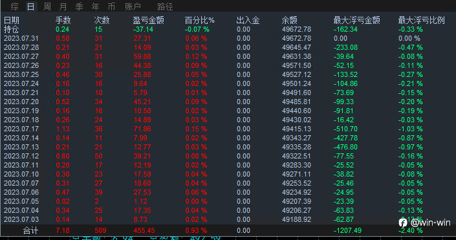Click total max floating loss -1207.49

point(347,230)
